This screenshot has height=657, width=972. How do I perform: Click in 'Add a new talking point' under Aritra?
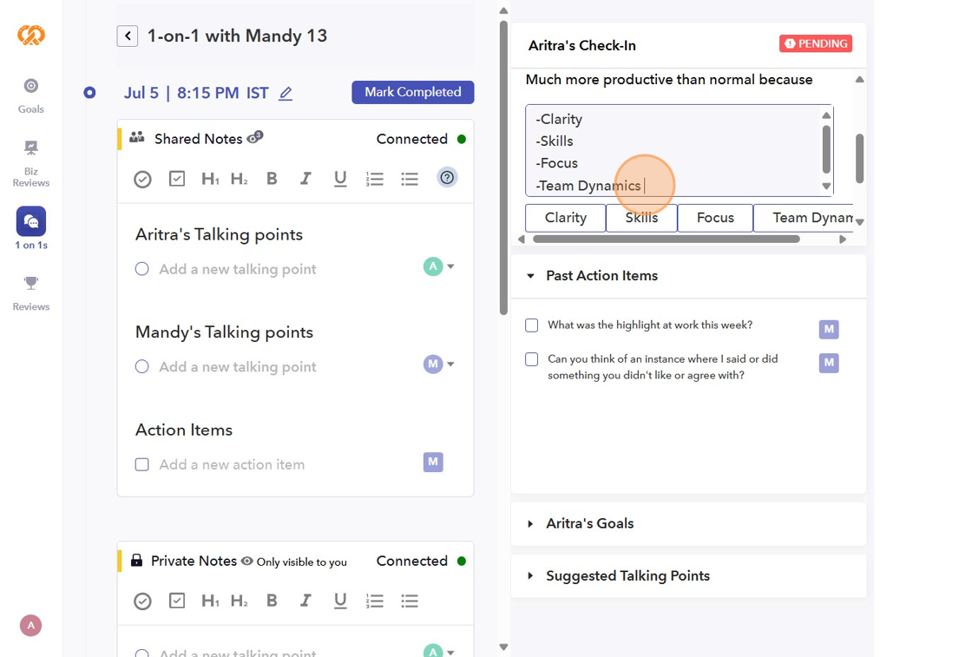tap(238, 269)
